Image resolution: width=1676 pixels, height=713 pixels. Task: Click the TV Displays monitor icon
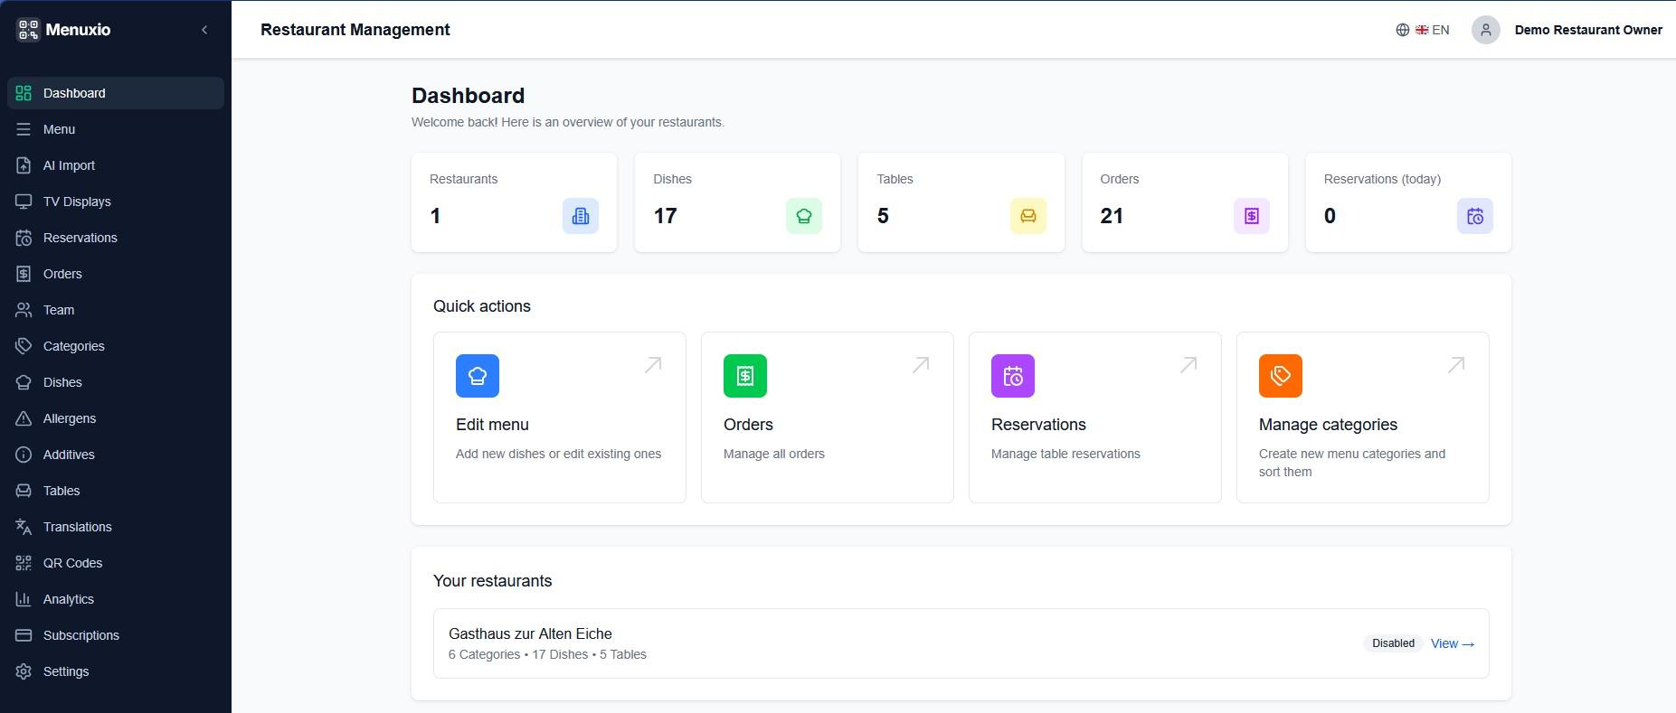click(24, 202)
